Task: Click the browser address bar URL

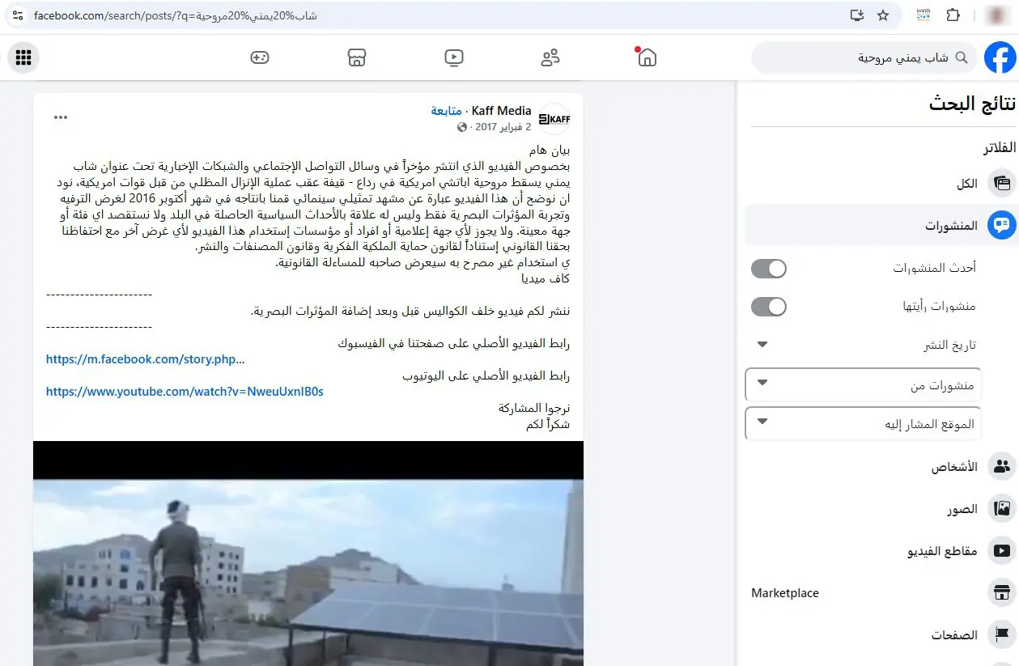Action: 176,15
